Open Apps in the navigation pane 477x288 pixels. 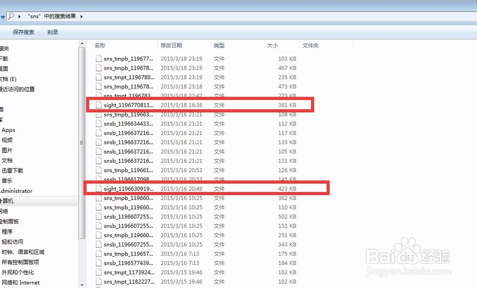pyautogui.click(x=8, y=130)
